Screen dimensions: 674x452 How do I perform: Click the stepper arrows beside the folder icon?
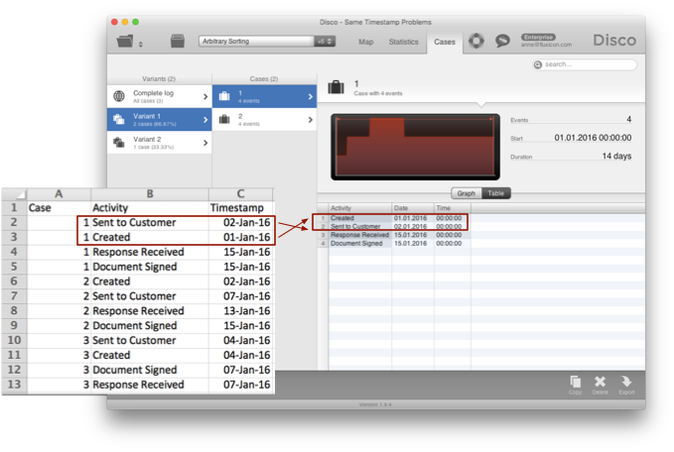[141, 44]
